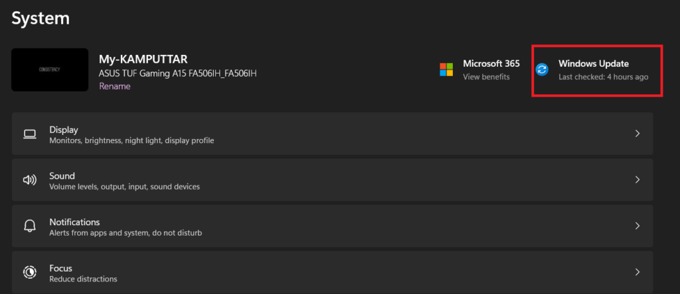Click the Notifications bell icon

29,226
